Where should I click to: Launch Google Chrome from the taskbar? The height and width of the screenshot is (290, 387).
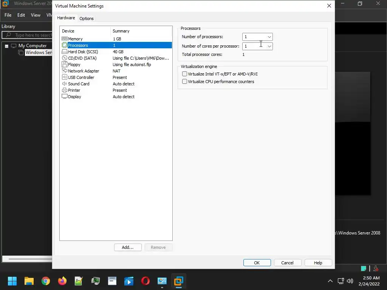click(x=46, y=281)
